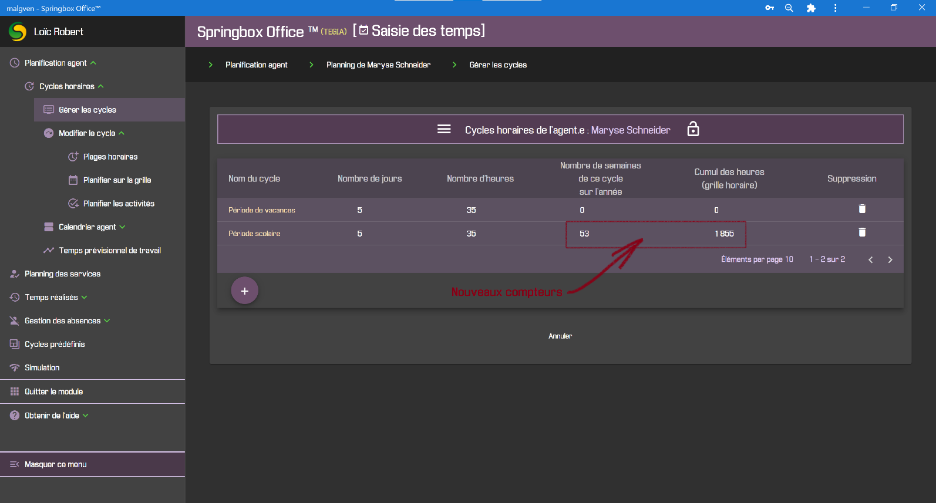936x503 pixels.
Task: Open the Période scolaire cycle link
Action: [x=254, y=234]
